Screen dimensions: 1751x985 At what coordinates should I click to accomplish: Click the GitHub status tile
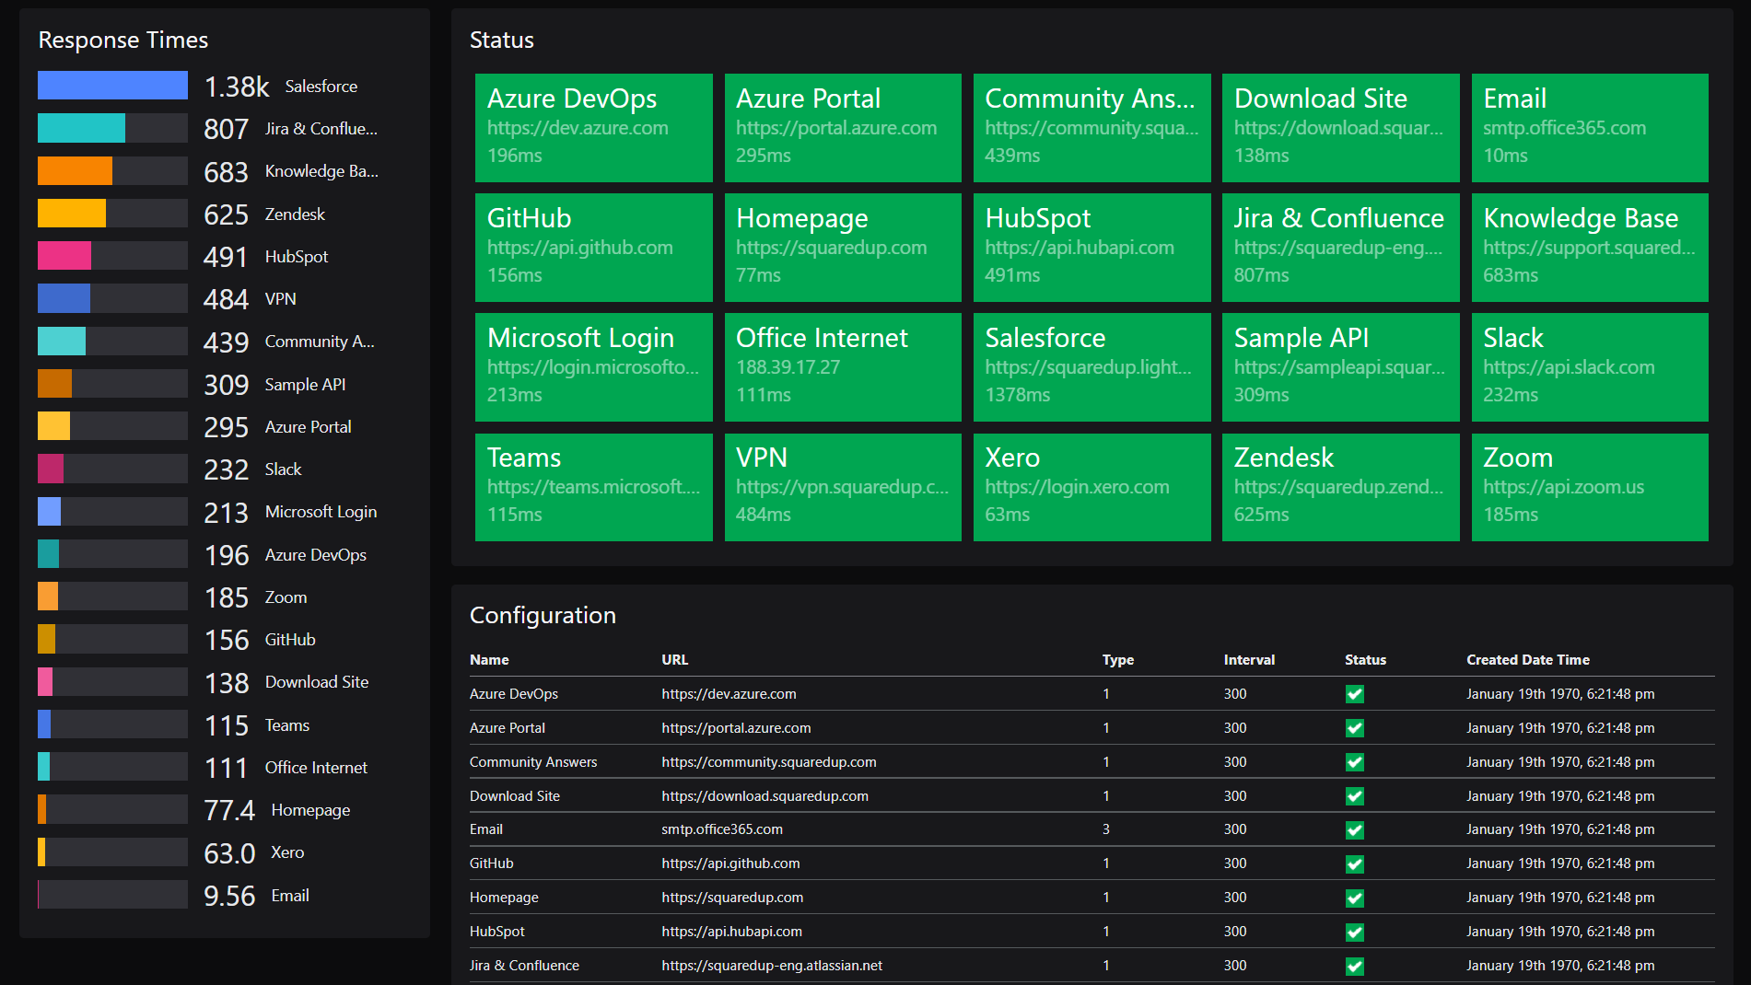pyautogui.click(x=593, y=248)
